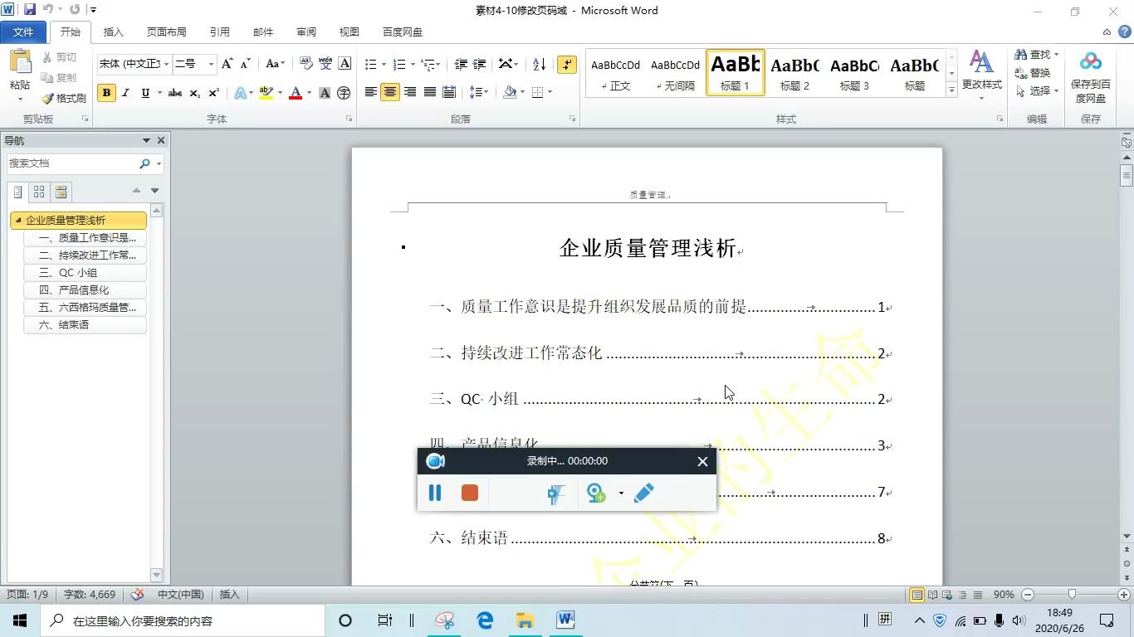The image size is (1134, 637).
Task: Click the Distributed alignment icon
Action: tap(449, 92)
